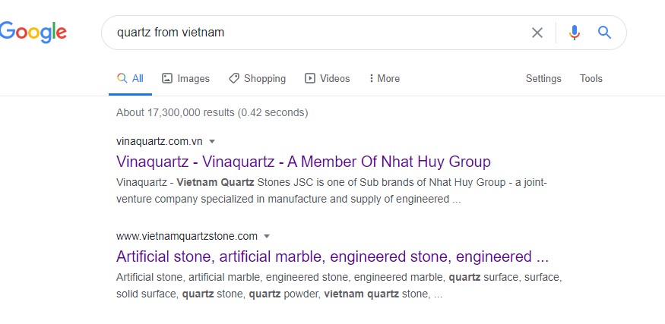Click the Videos play icon
The image size is (665, 324).
(310, 78)
